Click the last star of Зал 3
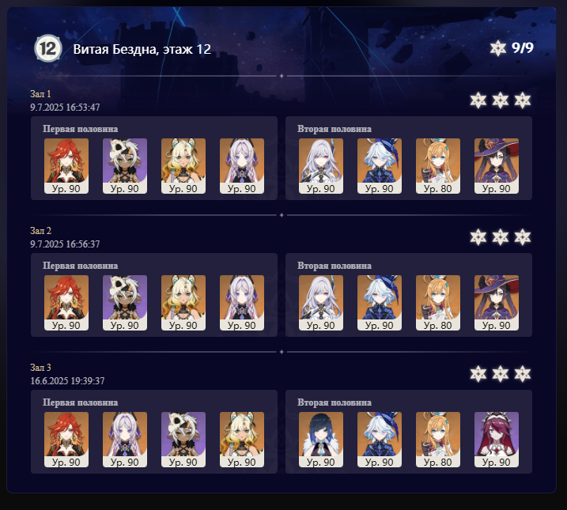 (523, 374)
